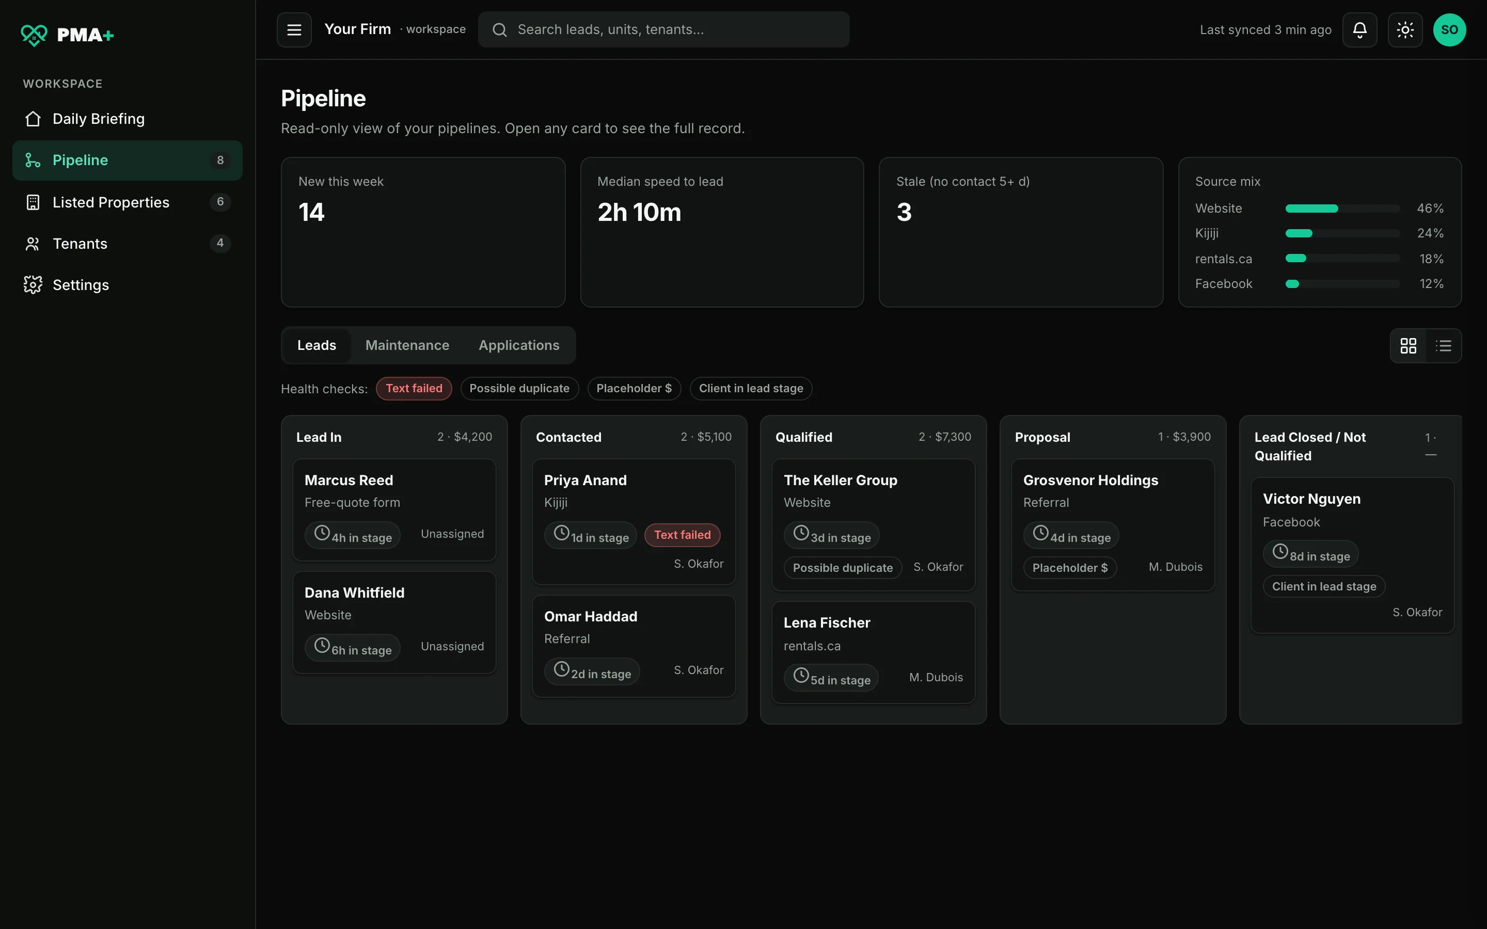Click the Text failed badge on Priya Anand

click(682, 535)
